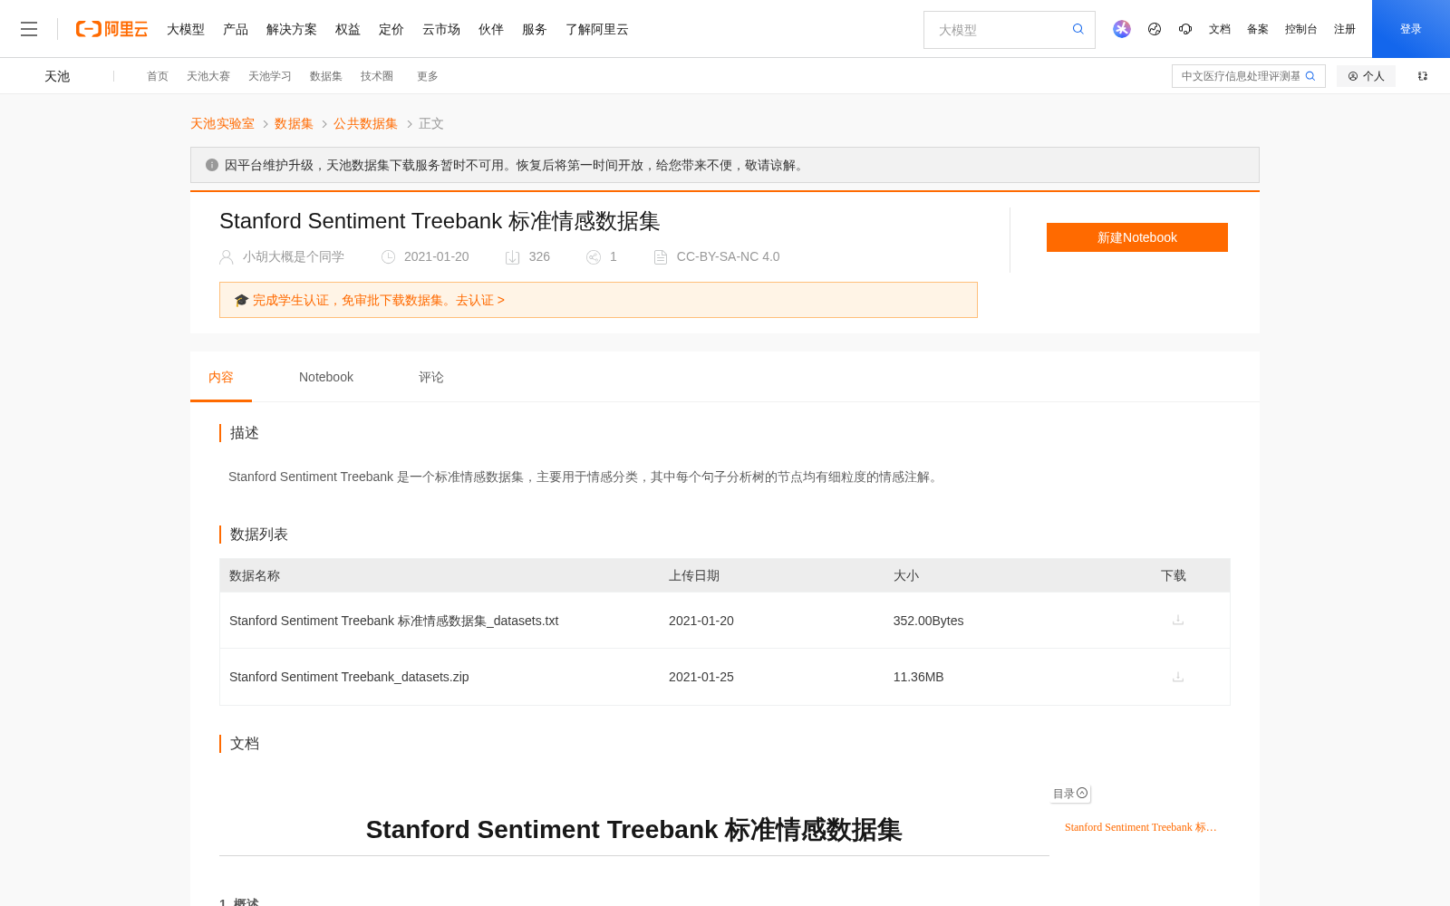
Task: Switch to the 内容 tab
Action: tap(221, 377)
